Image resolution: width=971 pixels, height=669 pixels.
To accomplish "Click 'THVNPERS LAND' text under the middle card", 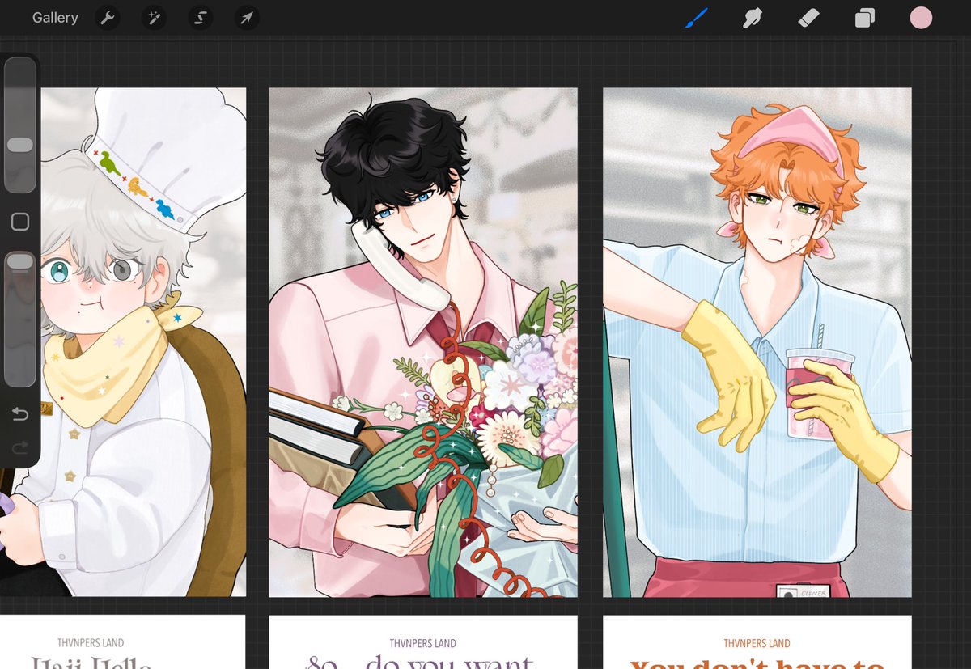I will pos(423,644).
